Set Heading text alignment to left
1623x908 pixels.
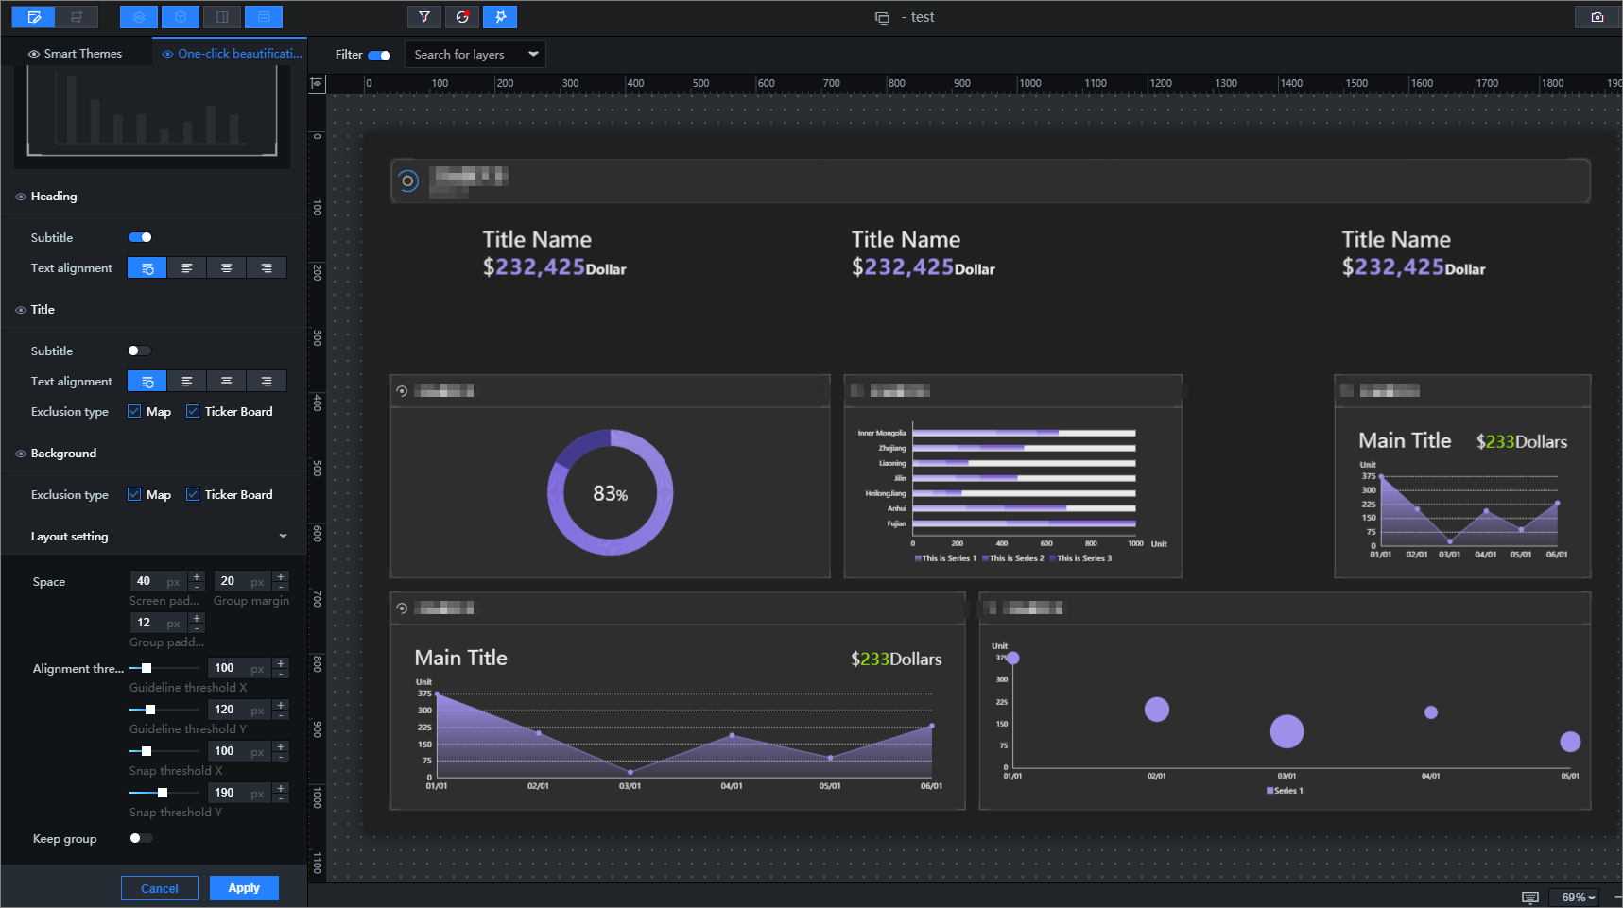[187, 268]
